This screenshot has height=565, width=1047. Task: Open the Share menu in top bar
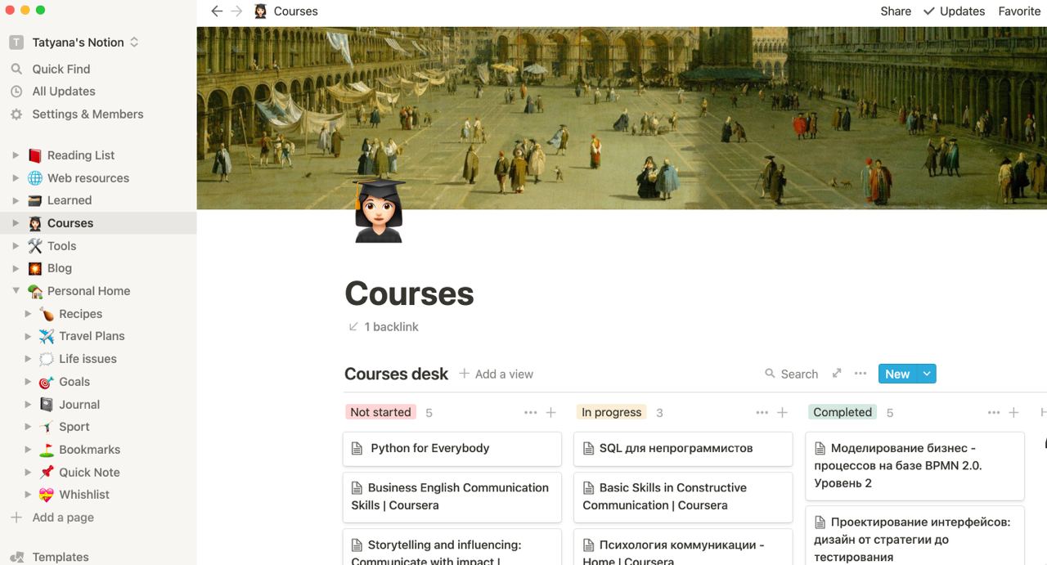(x=896, y=11)
